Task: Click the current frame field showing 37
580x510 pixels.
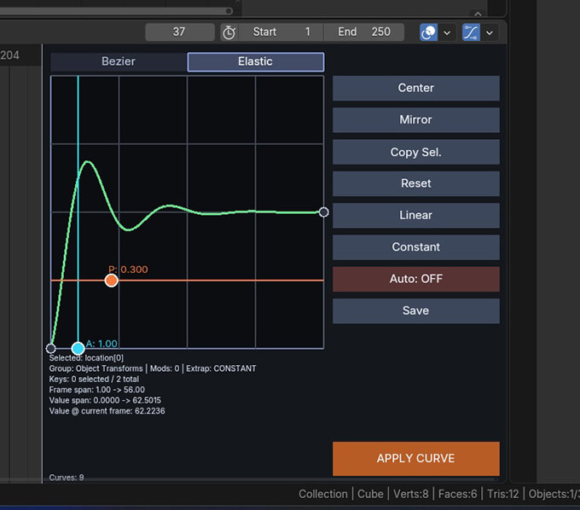Action: pyautogui.click(x=179, y=32)
